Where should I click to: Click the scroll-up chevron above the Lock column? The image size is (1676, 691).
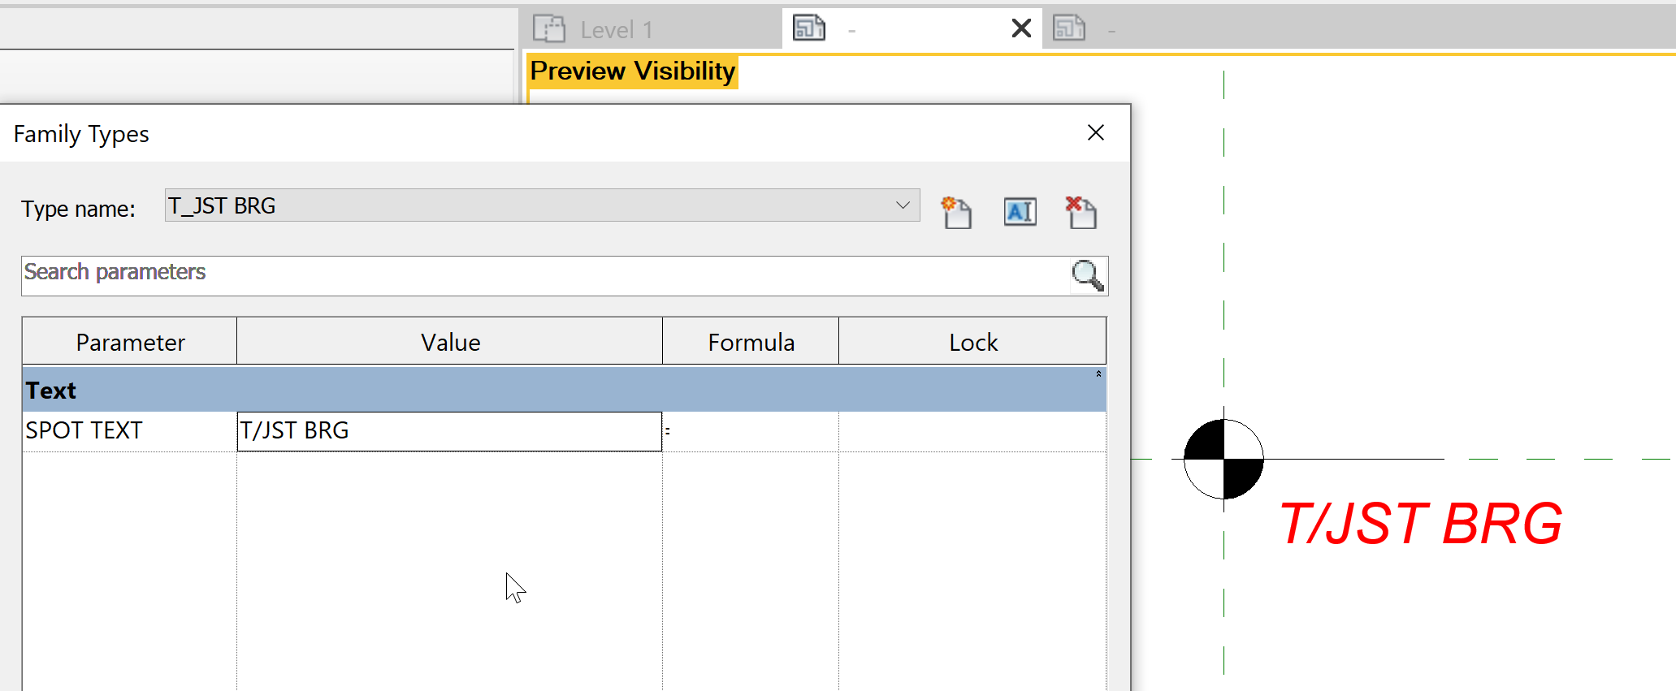pos(1098,375)
